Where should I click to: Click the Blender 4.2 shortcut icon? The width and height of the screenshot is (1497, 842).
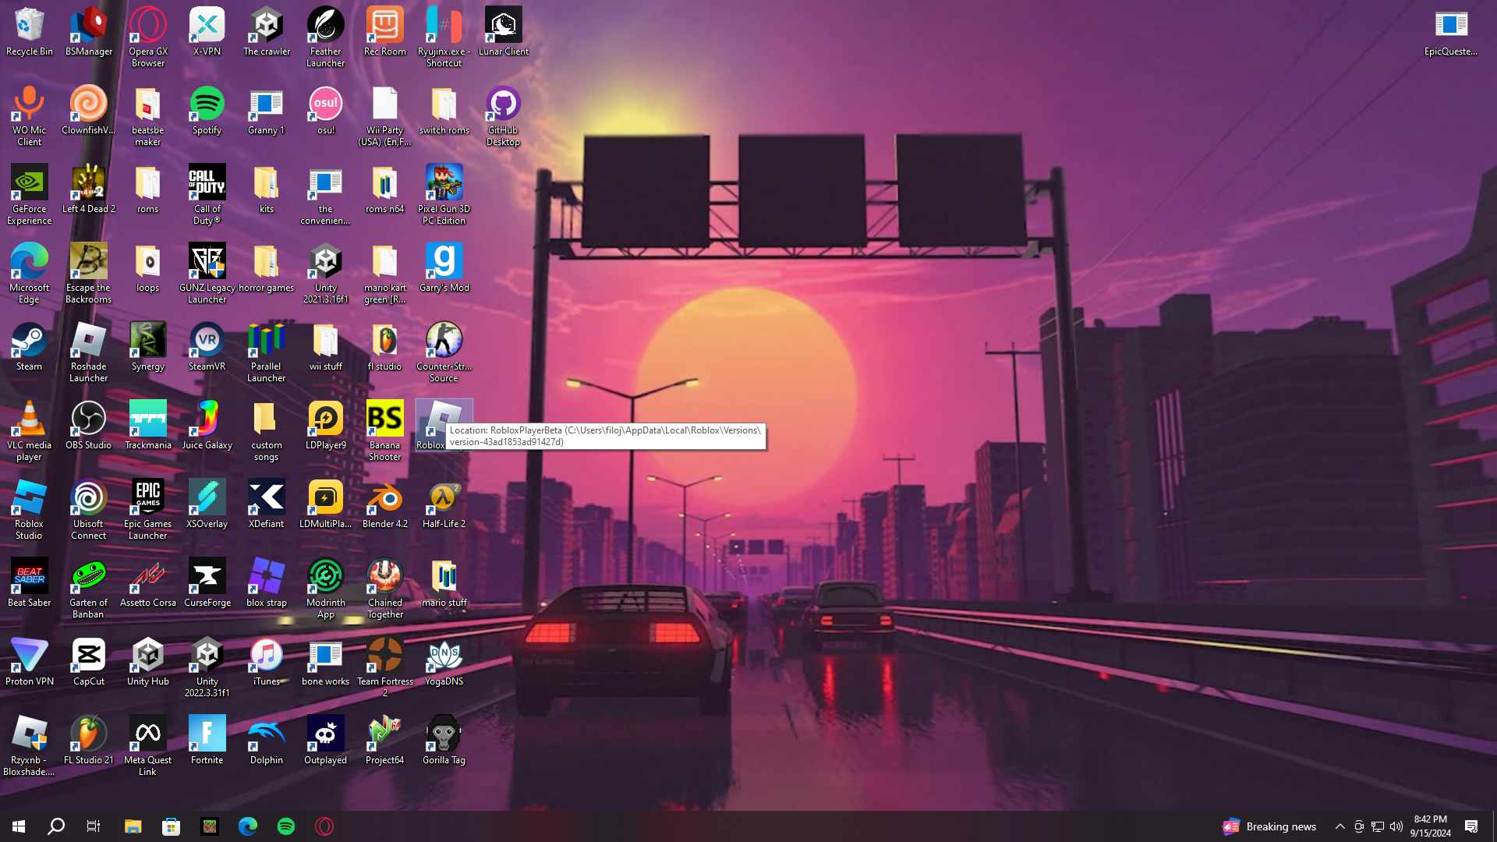click(384, 498)
